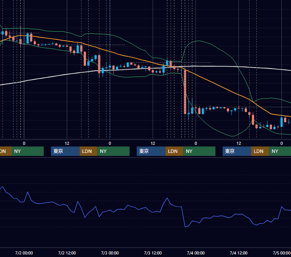Screen dimensions: 291x257
Task: Select LDN session block preceding the 7/5 00:00 gridline
Action: [260, 151]
